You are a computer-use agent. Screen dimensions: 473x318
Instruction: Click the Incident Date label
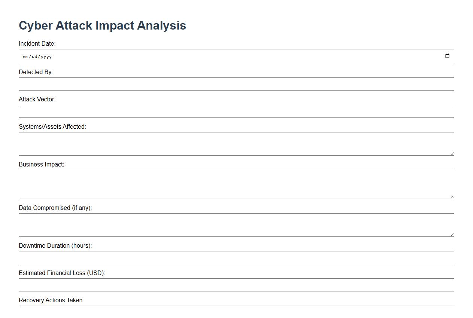pos(37,44)
